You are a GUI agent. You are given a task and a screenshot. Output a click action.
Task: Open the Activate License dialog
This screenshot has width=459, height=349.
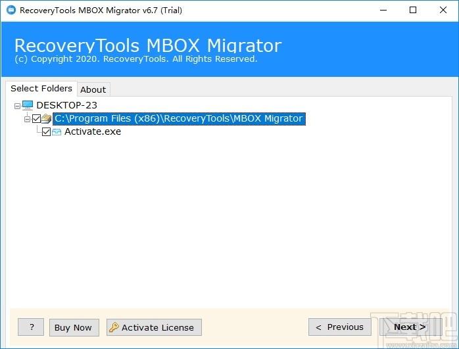tap(154, 327)
